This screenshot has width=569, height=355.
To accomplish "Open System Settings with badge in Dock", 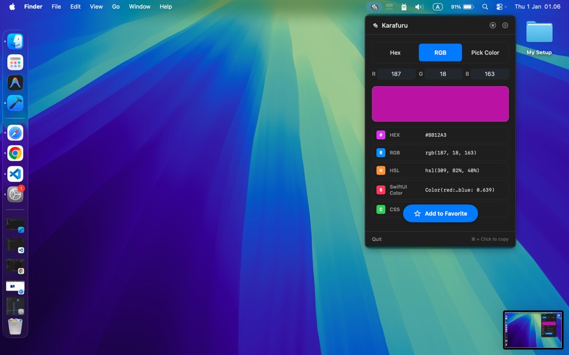I will (x=15, y=194).
